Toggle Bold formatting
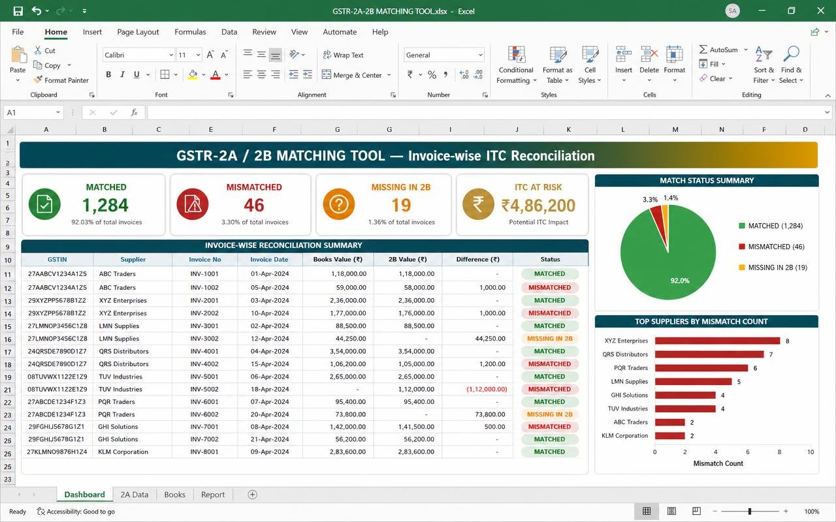 point(108,75)
